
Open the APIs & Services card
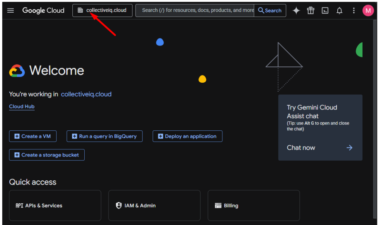(55, 205)
